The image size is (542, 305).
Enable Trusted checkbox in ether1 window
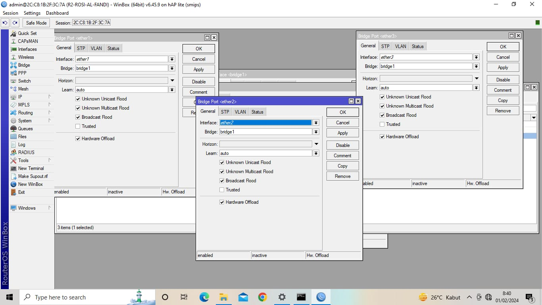coord(78,126)
